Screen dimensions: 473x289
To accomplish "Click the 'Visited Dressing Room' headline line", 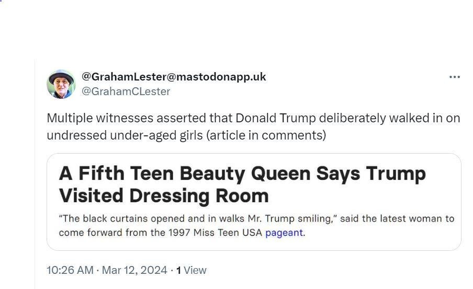I will tap(163, 196).
